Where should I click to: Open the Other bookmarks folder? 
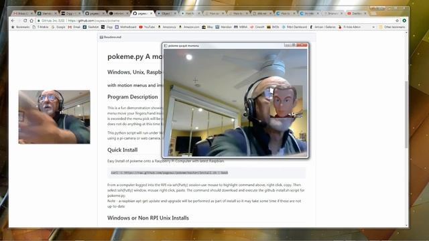pos(391,27)
